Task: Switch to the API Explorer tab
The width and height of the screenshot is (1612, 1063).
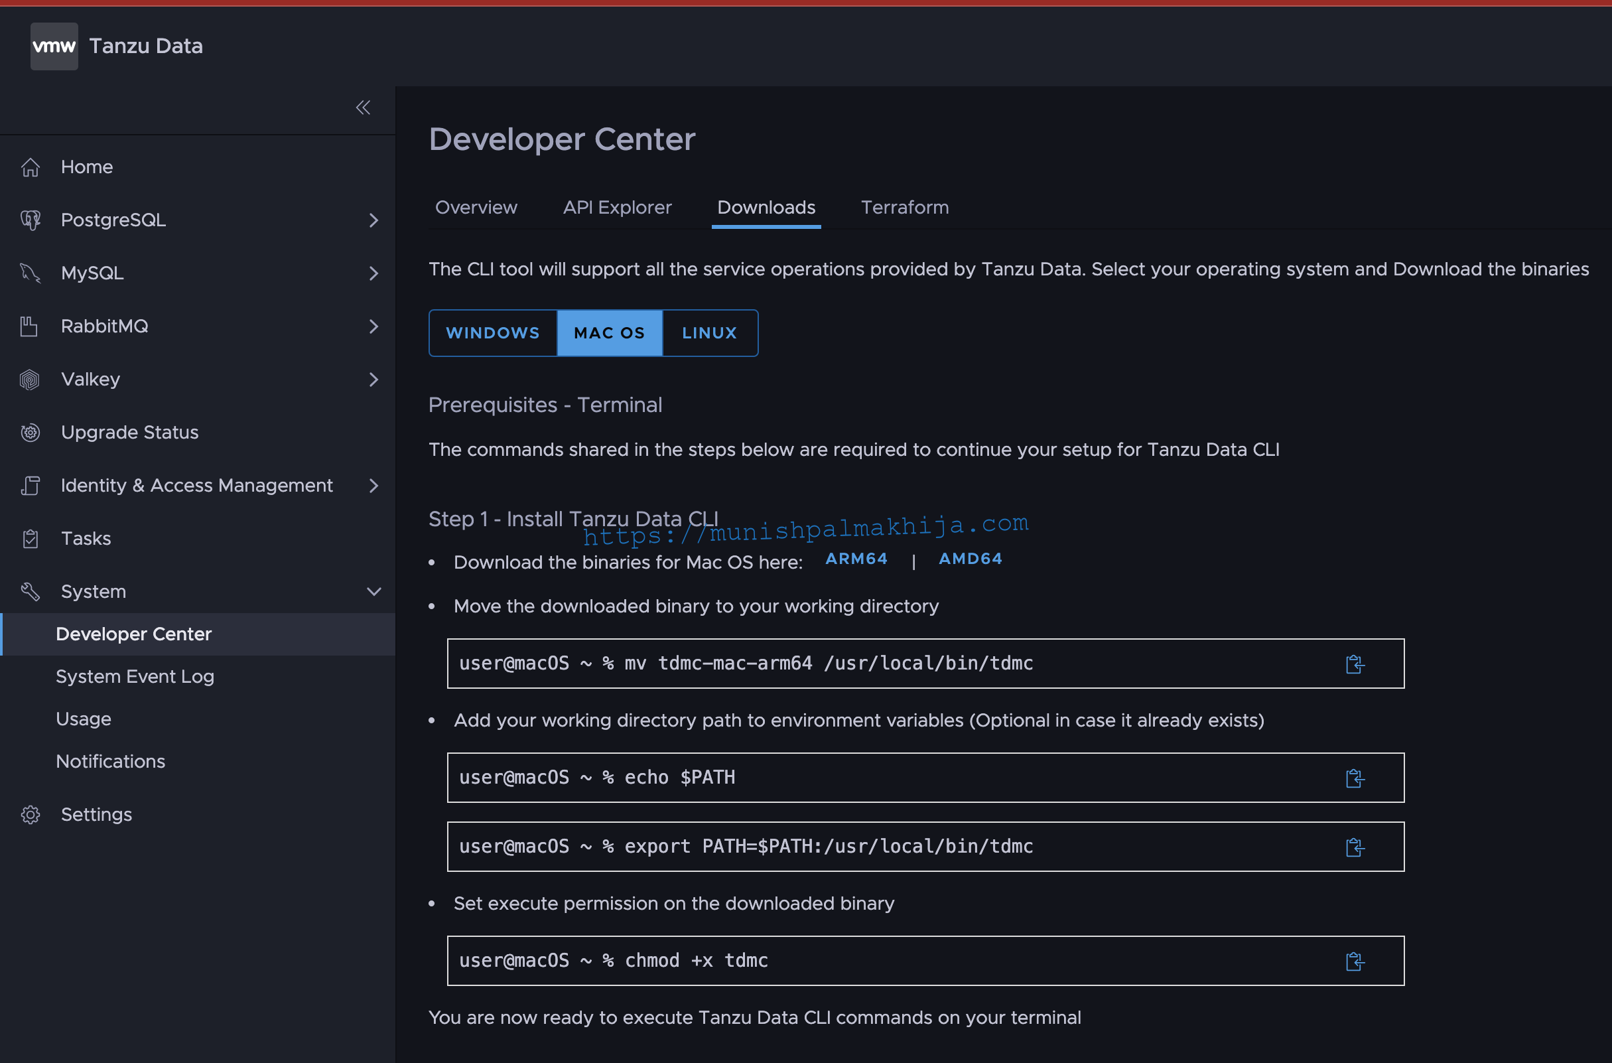Action: pyautogui.click(x=618, y=208)
